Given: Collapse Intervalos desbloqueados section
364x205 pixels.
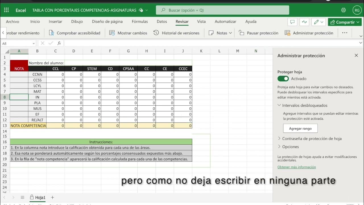Looking at the screenshot, I should pos(303,105).
